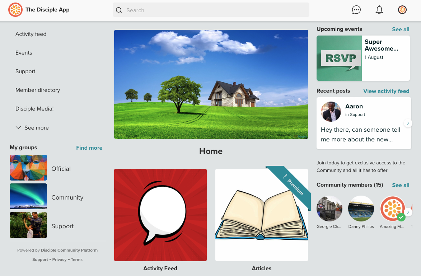Screen dimensions: 421x276
Task: Click the notifications bell icon
Action: click(x=379, y=10)
